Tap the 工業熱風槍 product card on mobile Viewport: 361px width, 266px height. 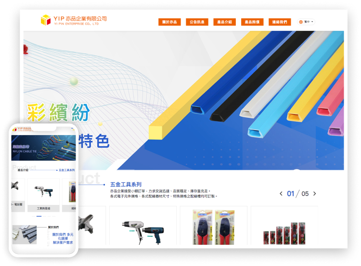[x=43, y=195]
